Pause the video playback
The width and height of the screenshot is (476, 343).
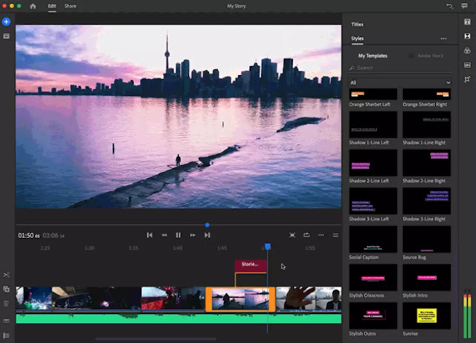pos(178,235)
